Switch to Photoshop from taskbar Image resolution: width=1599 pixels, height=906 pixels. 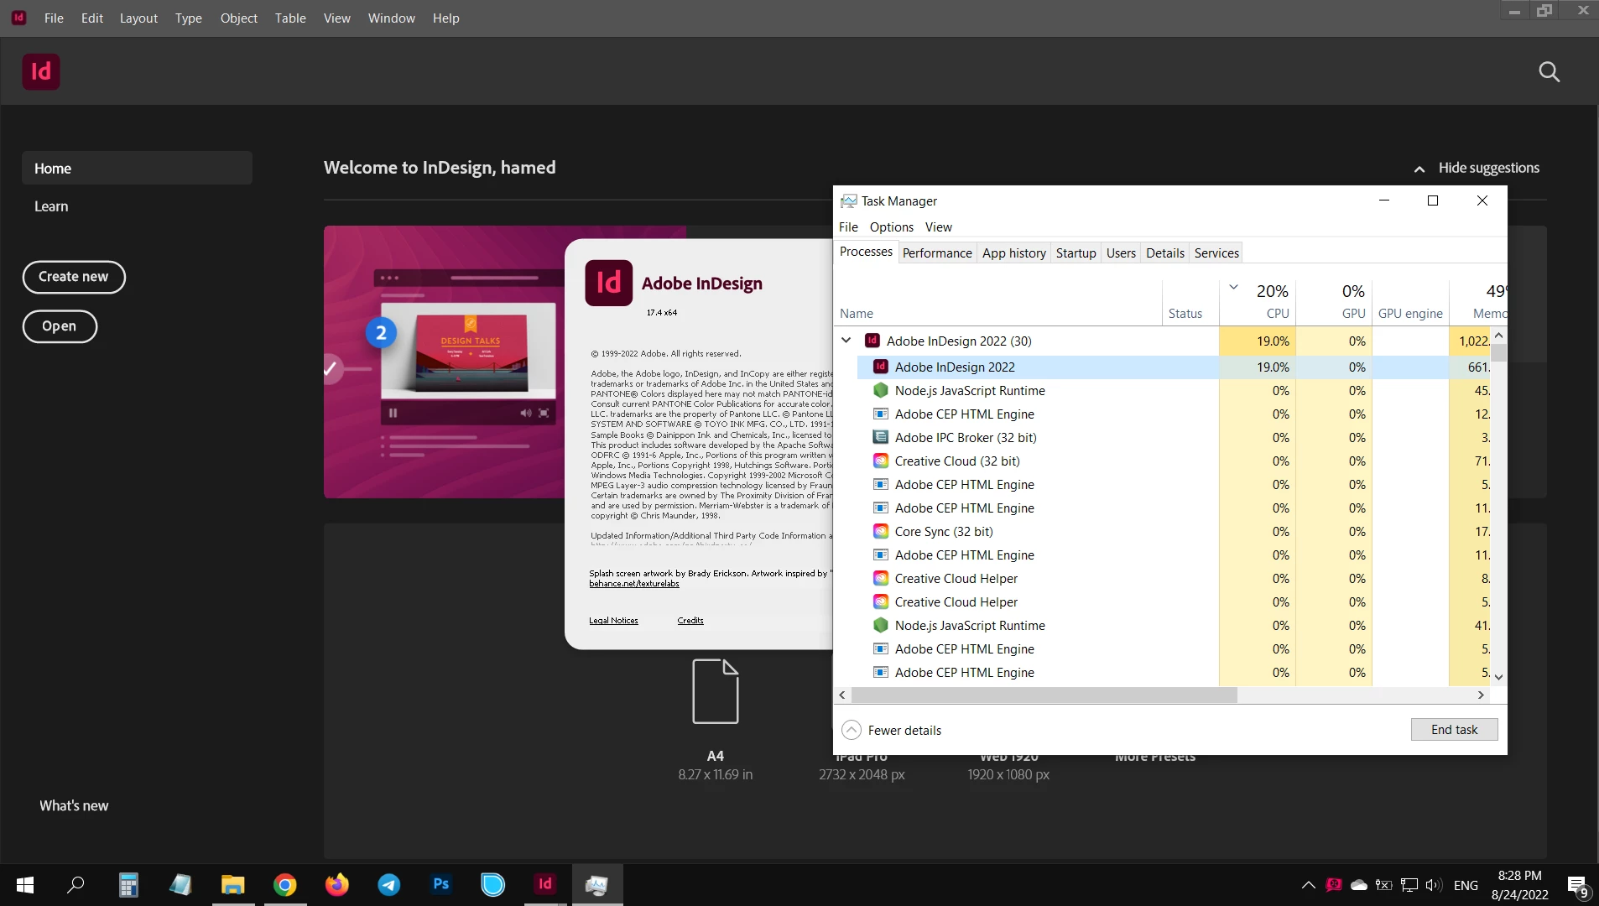click(x=441, y=885)
